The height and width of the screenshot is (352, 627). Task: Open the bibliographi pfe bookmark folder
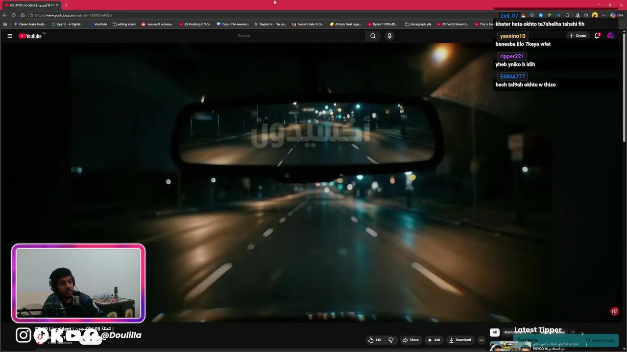coord(419,24)
